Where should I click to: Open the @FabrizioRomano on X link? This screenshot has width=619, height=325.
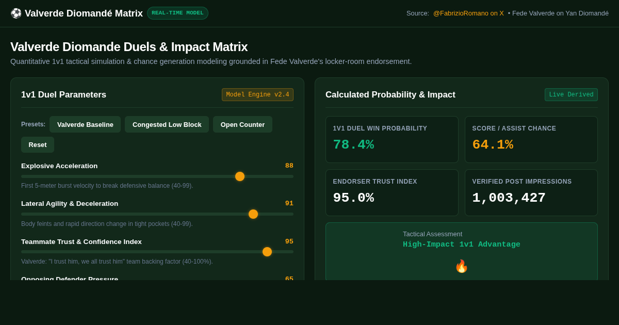(468, 13)
